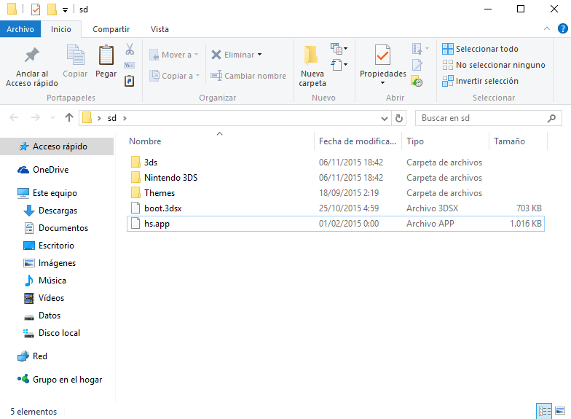
Task: Click Cambiar nombre button
Action: tap(248, 76)
